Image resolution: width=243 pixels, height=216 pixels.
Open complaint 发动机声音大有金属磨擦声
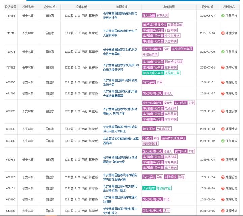(x=120, y=93)
